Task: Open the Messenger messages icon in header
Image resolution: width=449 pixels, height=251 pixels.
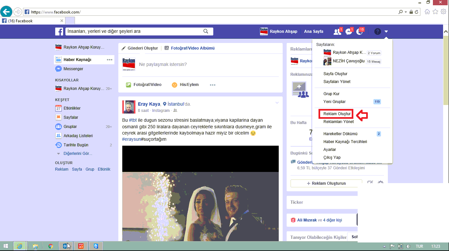Action: click(x=348, y=32)
